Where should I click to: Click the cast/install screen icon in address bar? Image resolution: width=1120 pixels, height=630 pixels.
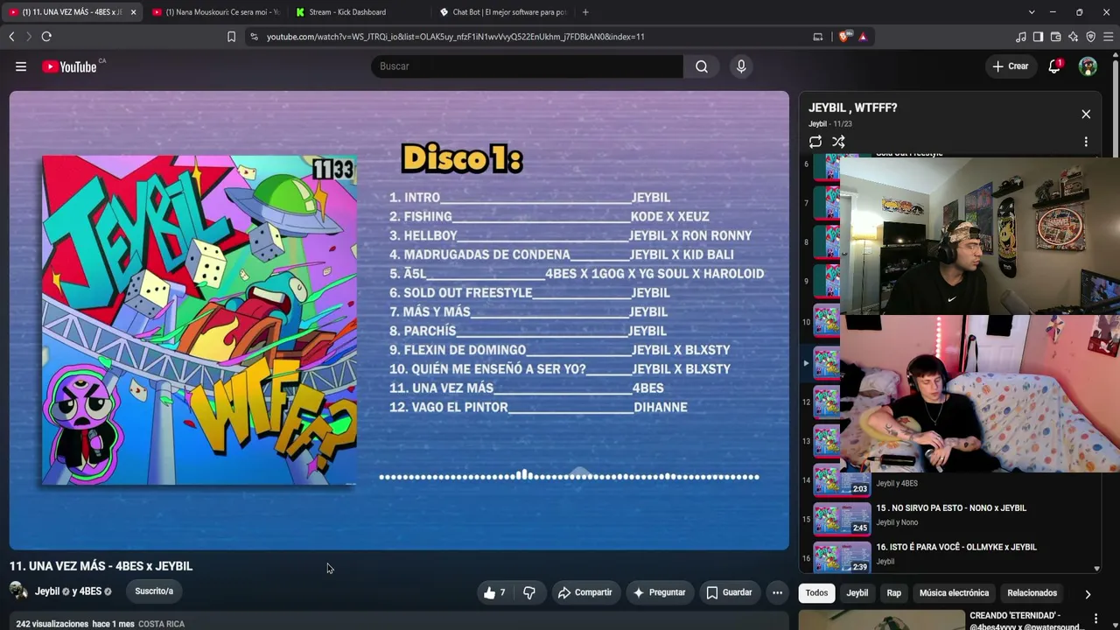click(818, 37)
